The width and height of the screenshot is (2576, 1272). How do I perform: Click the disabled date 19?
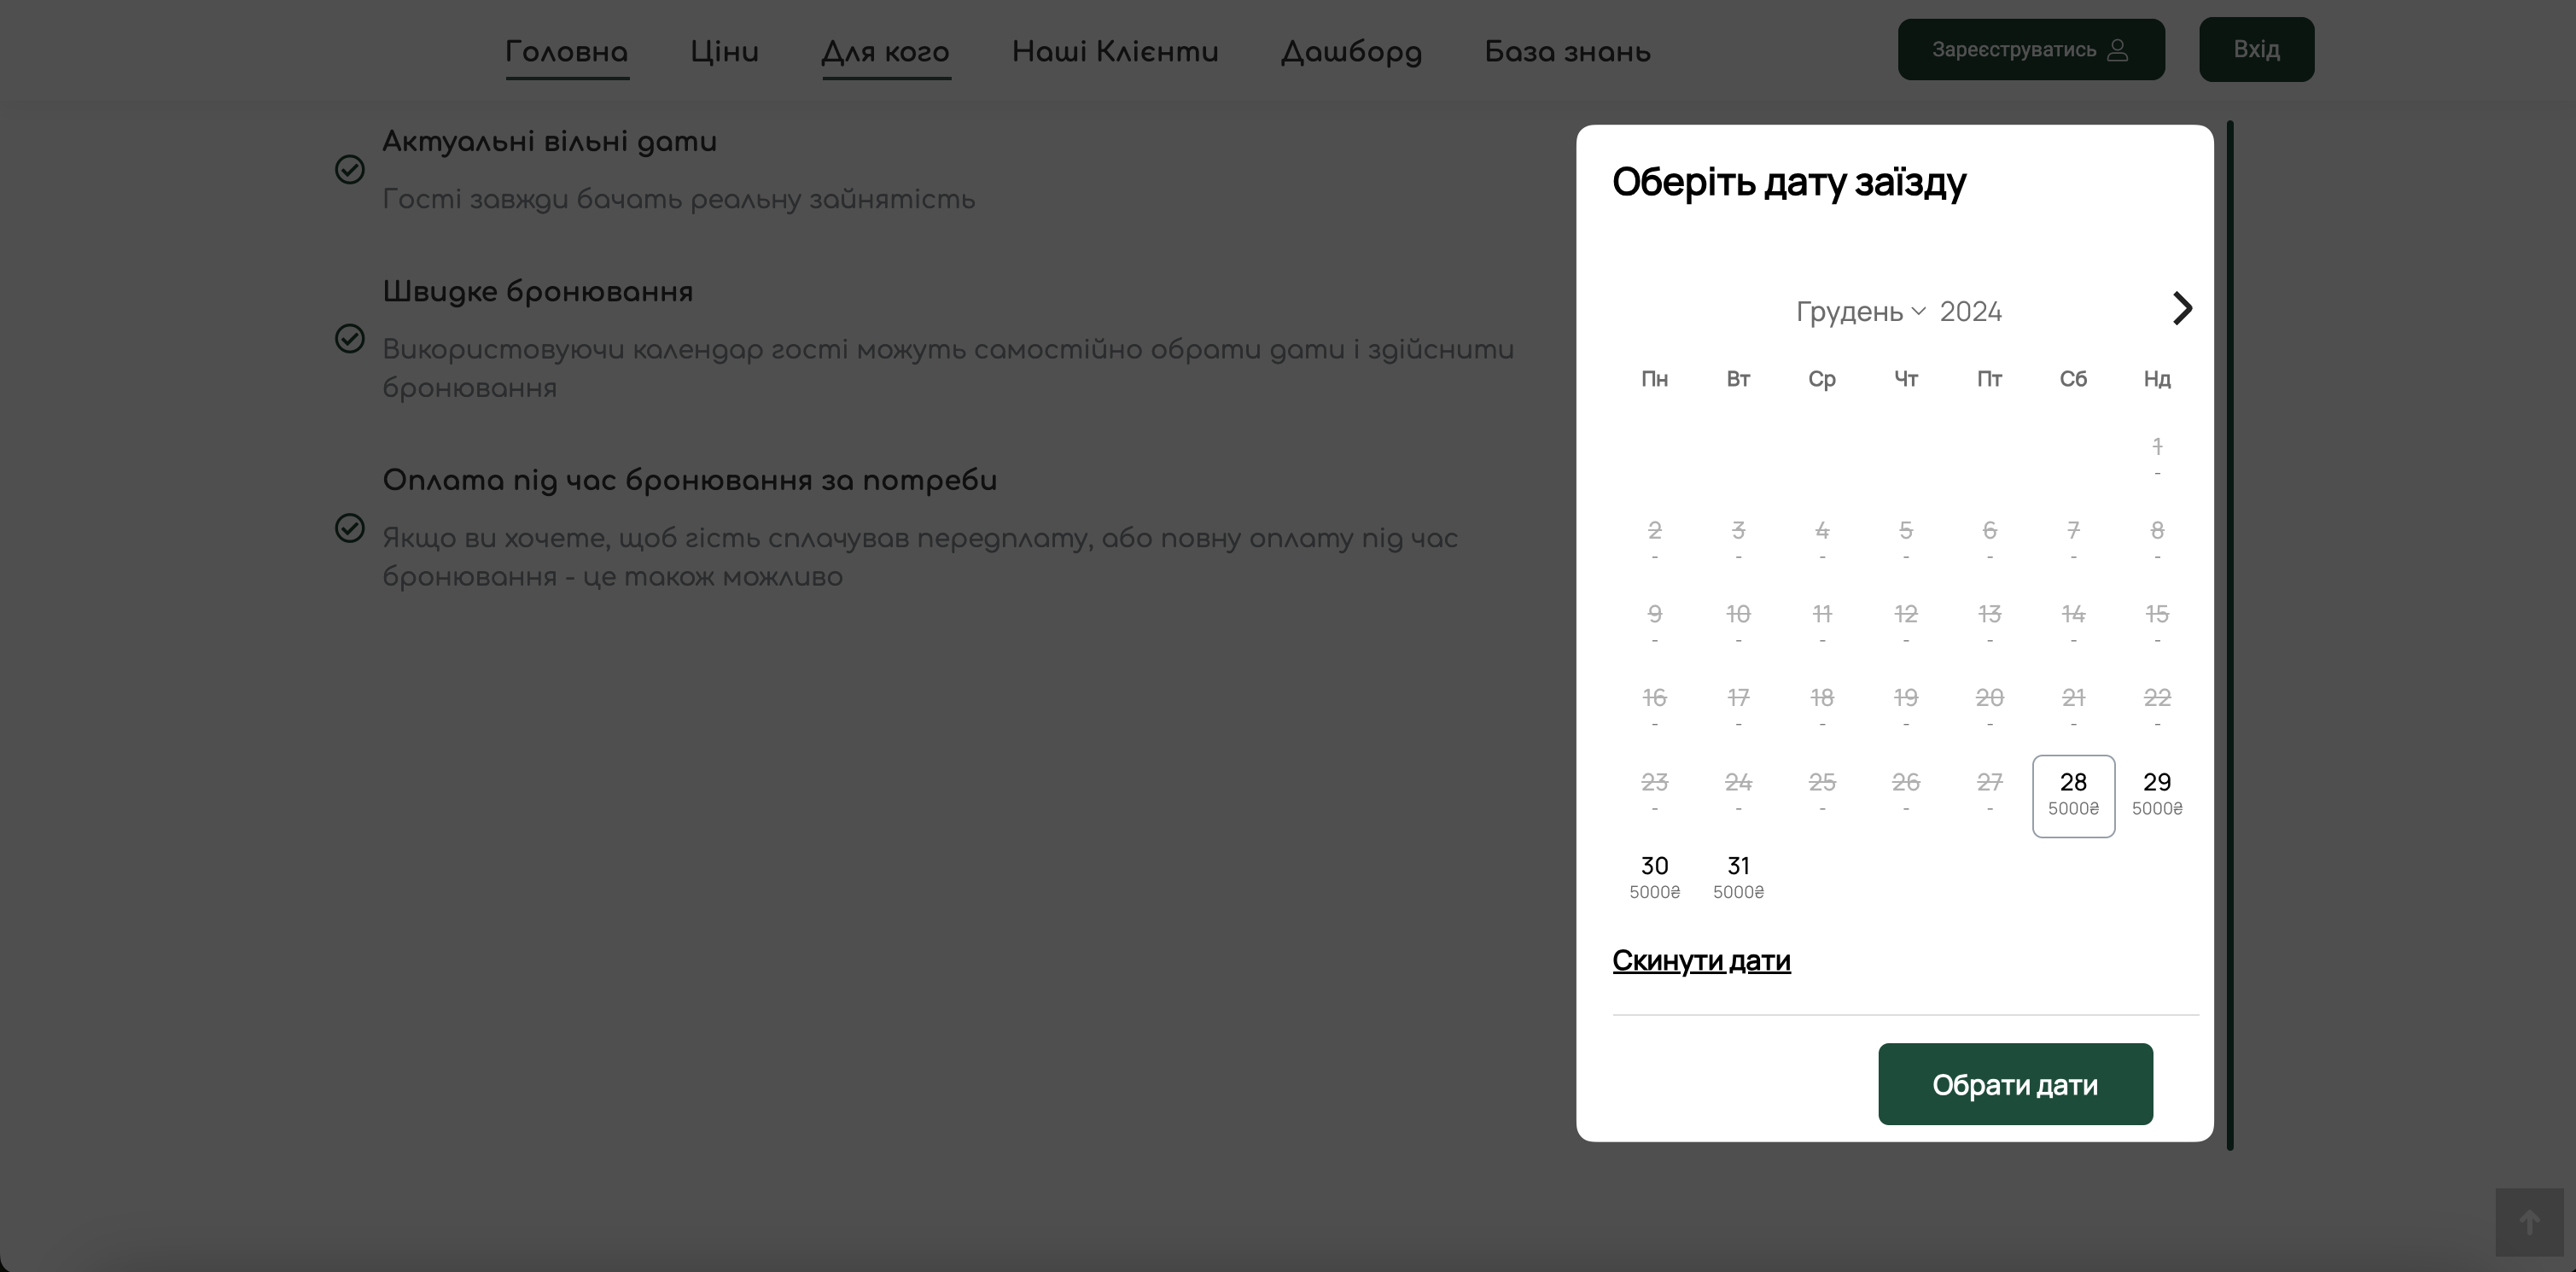1905,710
